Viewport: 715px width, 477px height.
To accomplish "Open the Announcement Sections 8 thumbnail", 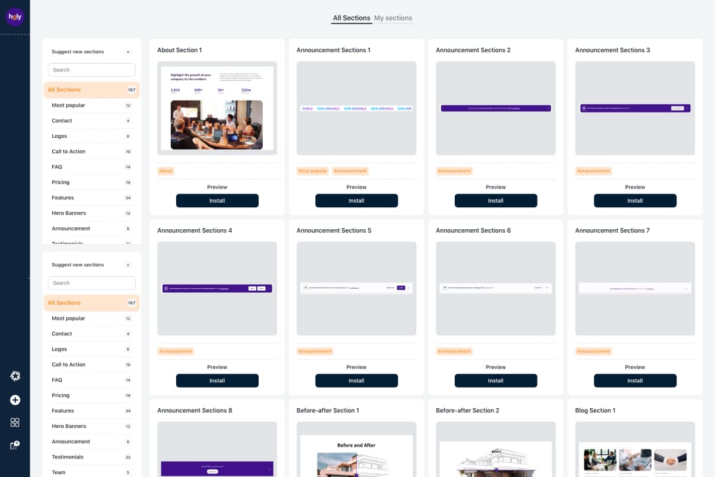I will (x=217, y=449).
